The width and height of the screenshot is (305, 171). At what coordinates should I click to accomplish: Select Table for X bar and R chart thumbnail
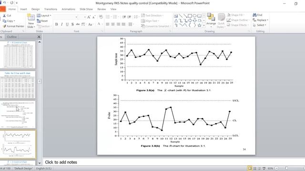point(18,85)
